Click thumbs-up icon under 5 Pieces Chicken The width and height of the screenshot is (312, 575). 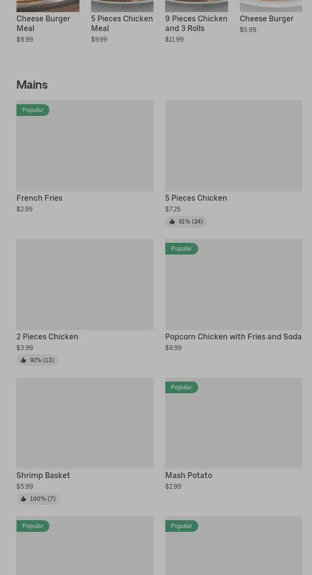pos(172,222)
